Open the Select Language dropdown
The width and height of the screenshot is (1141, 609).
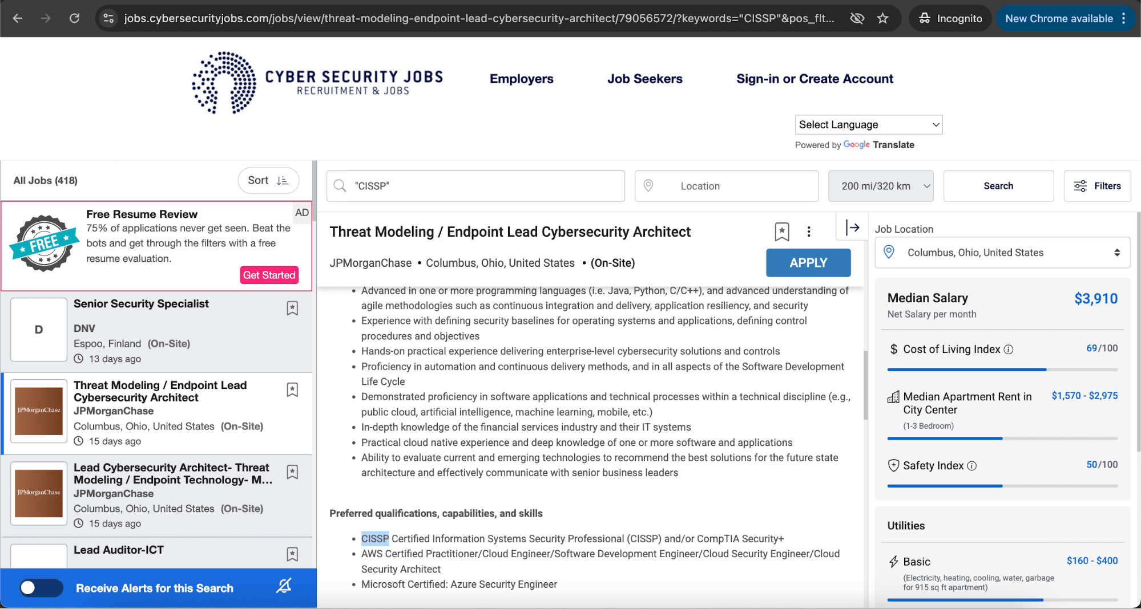[x=869, y=125]
